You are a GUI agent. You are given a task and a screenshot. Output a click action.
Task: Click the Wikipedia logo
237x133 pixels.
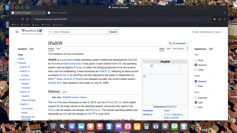tap(32, 32)
